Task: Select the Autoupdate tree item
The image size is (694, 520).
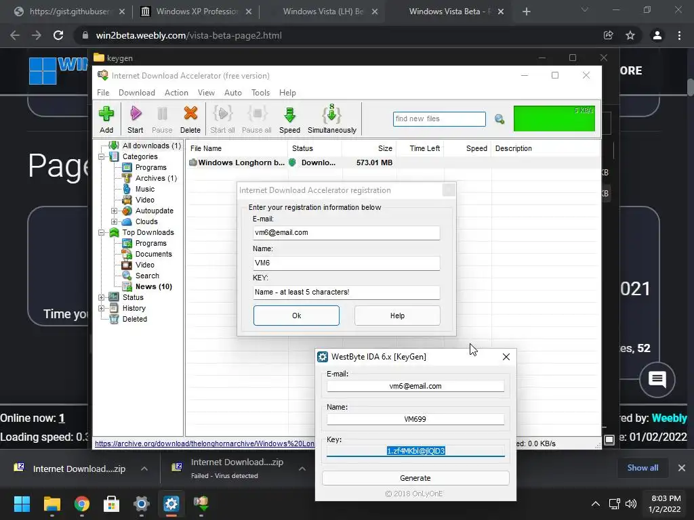Action: tap(154, 211)
